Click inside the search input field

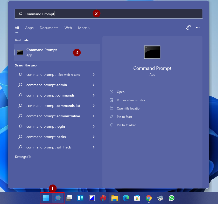pyautogui.click(x=78, y=13)
